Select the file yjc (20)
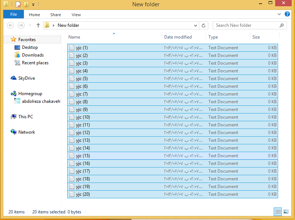 173,194
